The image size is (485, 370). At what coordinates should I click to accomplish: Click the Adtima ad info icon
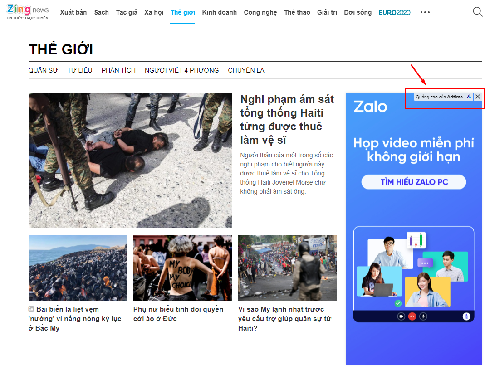pos(469,97)
